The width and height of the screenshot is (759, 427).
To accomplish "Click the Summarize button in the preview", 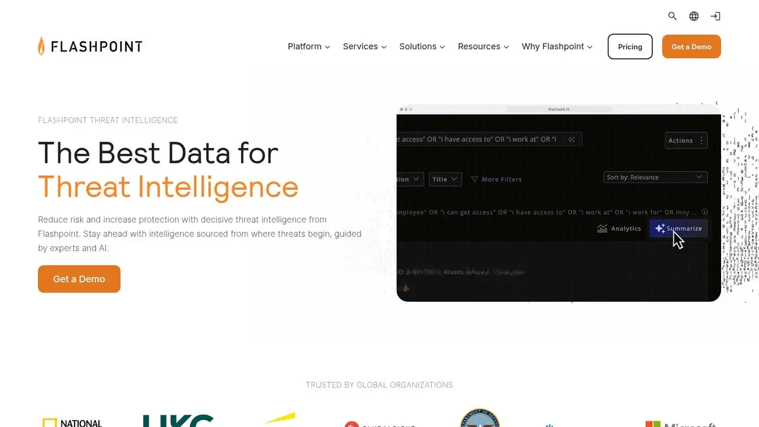I will (678, 228).
